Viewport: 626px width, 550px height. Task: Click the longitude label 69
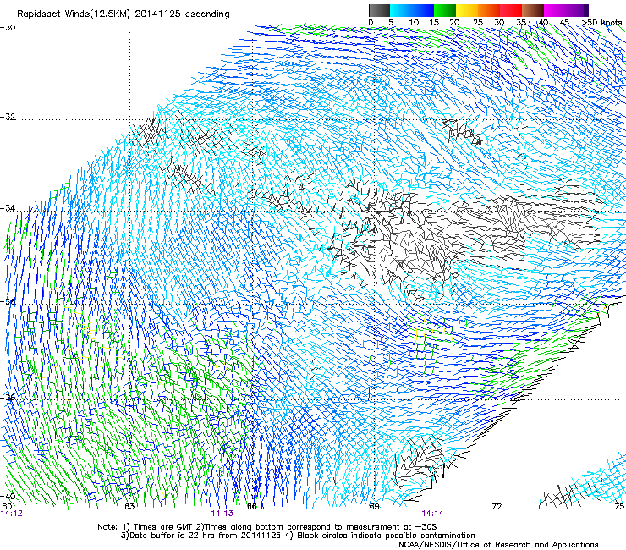click(374, 507)
